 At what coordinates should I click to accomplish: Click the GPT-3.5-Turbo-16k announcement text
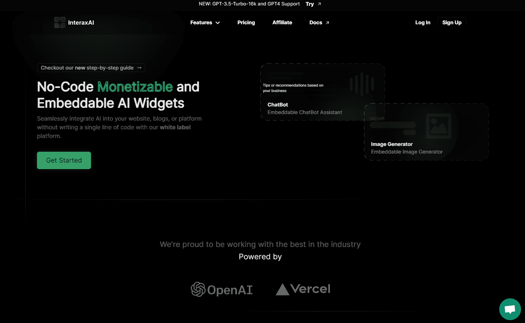pyautogui.click(x=249, y=4)
